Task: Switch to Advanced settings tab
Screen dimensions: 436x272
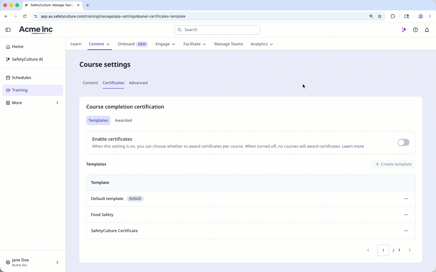Action: [138, 83]
